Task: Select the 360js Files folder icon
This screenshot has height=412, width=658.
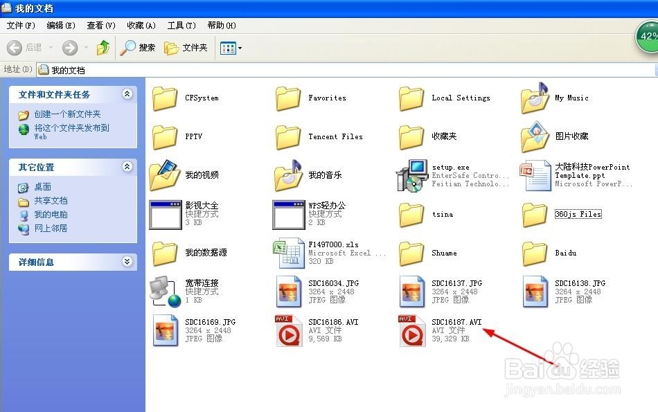Action: point(535,215)
